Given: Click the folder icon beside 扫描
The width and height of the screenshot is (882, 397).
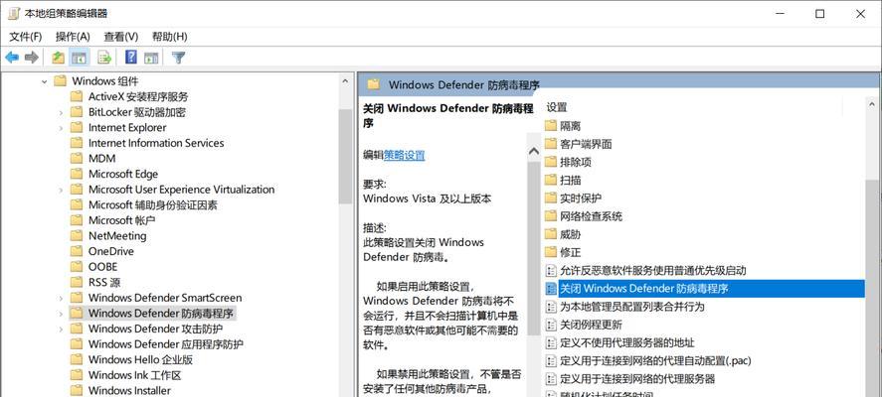Looking at the screenshot, I should click(551, 180).
